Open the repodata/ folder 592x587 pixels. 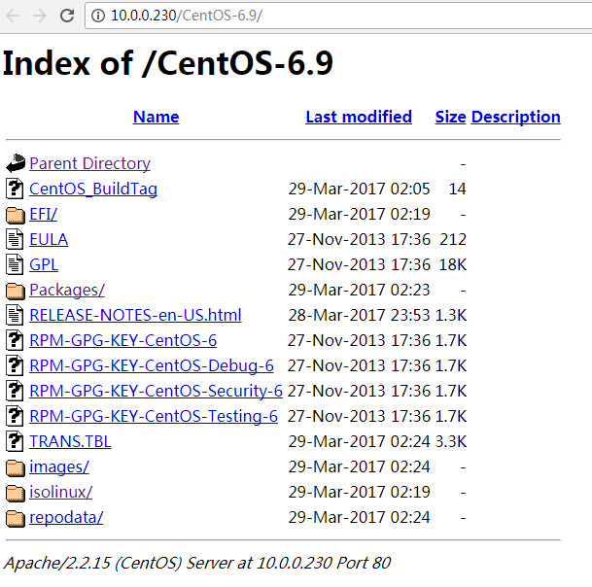(66, 518)
